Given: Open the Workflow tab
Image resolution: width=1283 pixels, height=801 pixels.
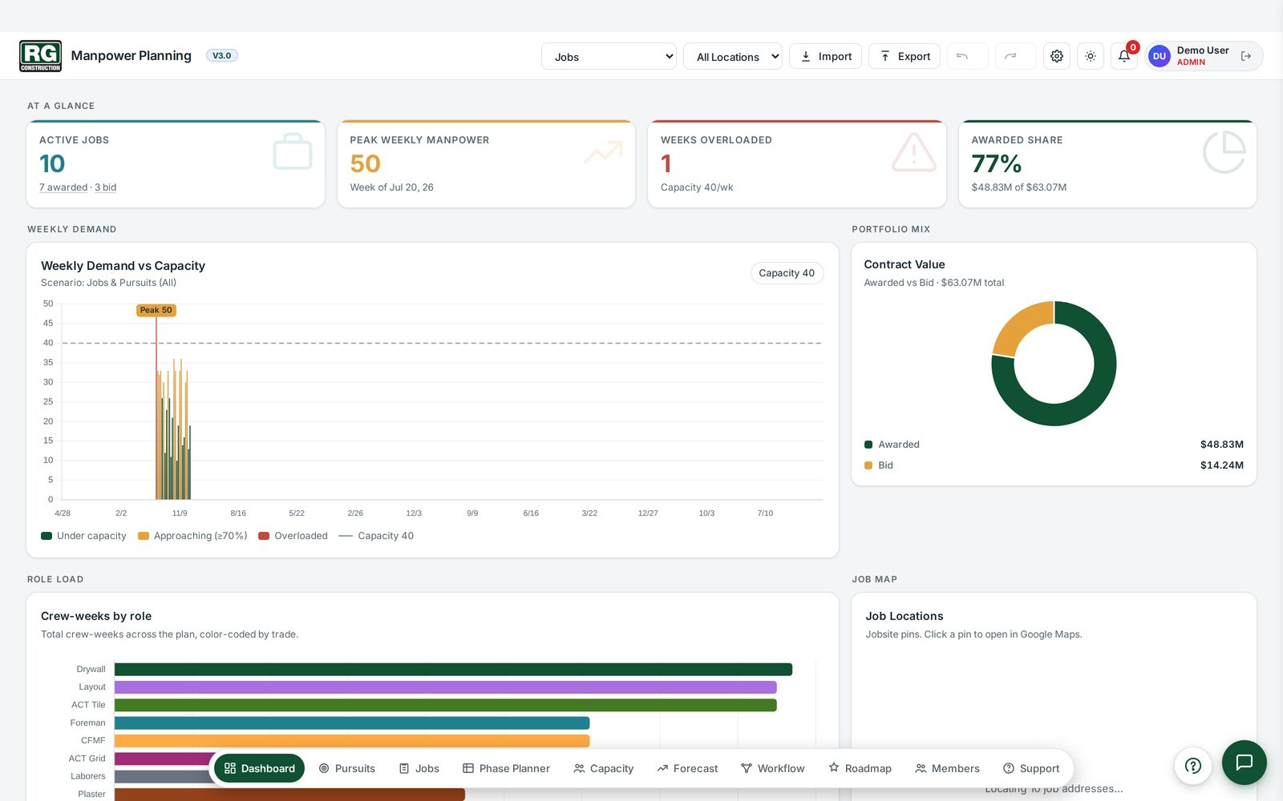Looking at the screenshot, I should point(773,768).
